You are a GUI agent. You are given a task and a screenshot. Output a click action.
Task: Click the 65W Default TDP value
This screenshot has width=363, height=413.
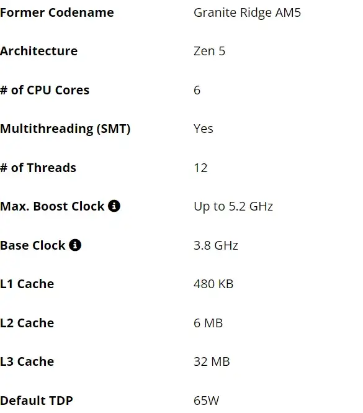point(206,401)
